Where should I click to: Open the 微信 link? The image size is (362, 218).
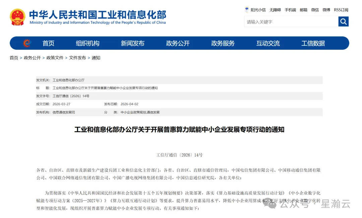coord(315,10)
